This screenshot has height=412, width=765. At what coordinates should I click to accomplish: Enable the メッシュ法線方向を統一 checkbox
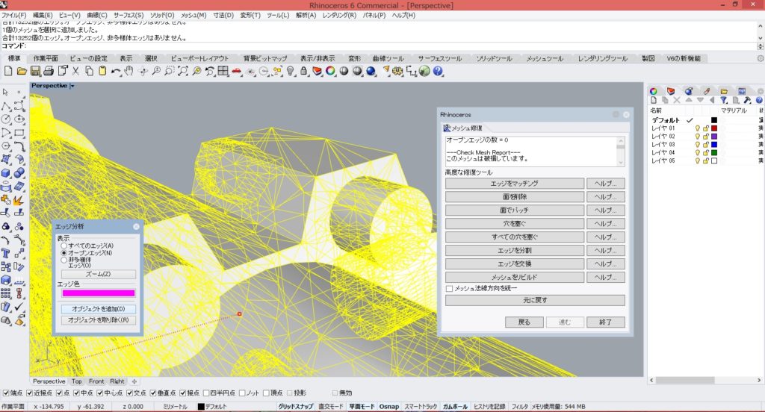click(449, 289)
